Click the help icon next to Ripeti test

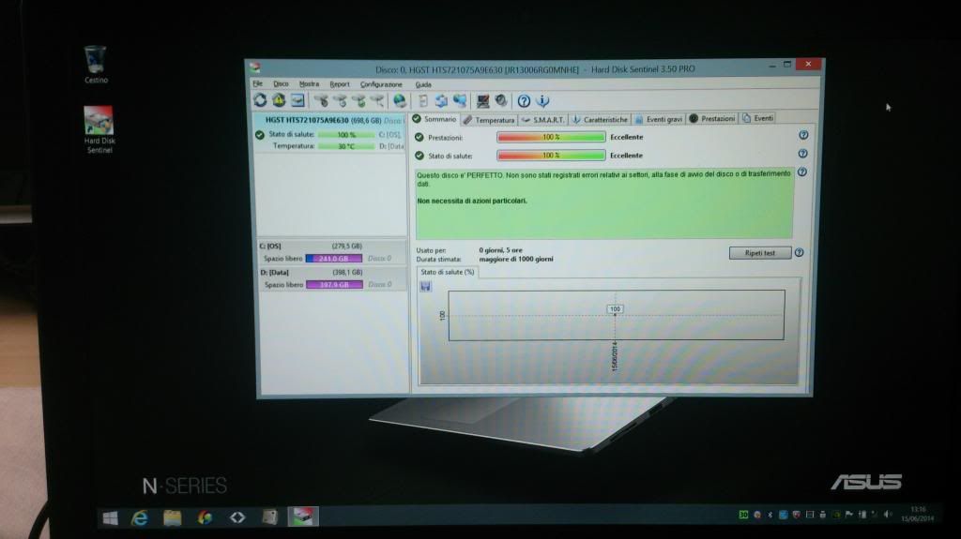799,252
